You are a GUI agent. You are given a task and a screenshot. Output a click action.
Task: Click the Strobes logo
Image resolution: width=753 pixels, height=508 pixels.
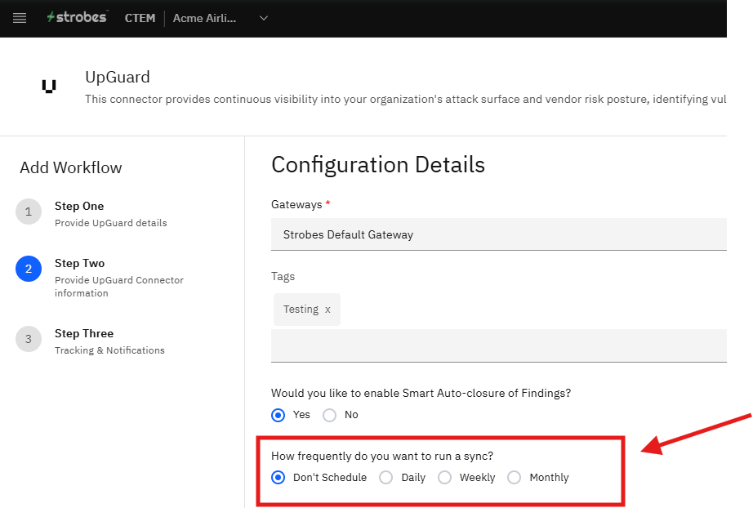[77, 17]
